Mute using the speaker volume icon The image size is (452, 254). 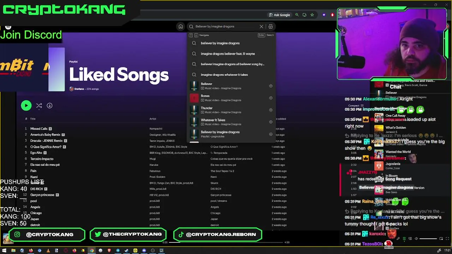click(x=416, y=239)
